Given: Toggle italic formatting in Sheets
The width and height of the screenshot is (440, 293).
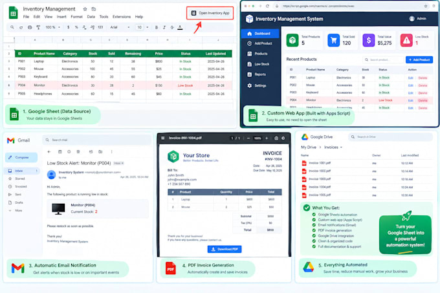Looking at the screenshot, I should pyautogui.click(x=164, y=27).
